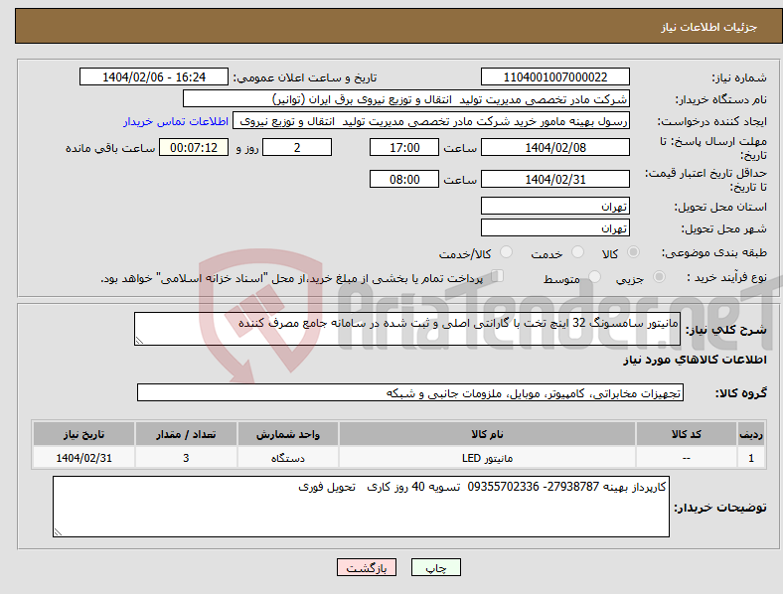The image size is (783, 594).
Task: Click the تاریخ نیاز column header
Action: 83,434
